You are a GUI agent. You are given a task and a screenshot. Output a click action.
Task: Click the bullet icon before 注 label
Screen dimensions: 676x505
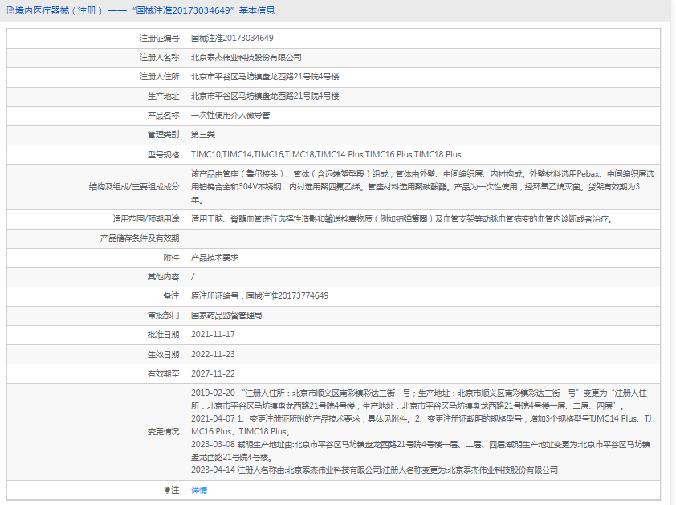point(167,490)
